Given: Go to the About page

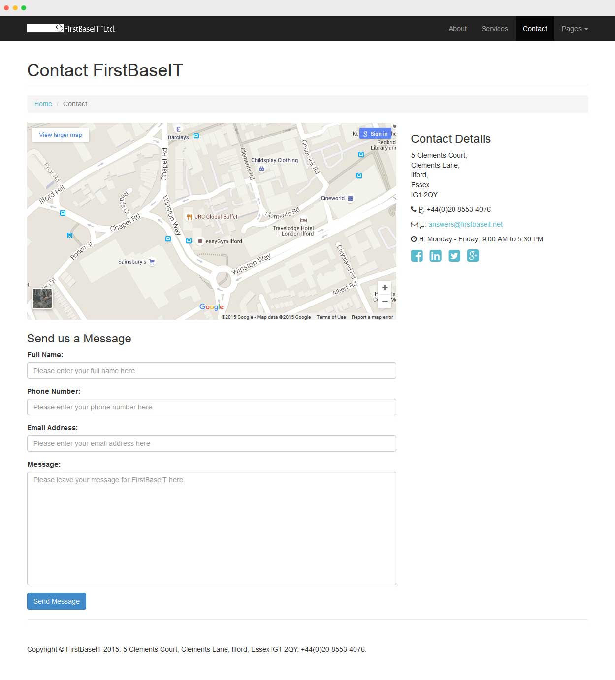Looking at the screenshot, I should (457, 29).
